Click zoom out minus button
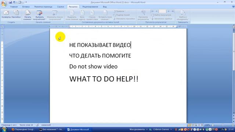The width and height of the screenshot is (235, 132). 213,125
